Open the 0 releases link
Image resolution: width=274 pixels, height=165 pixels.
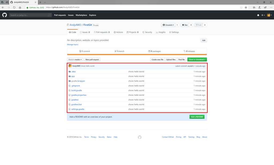[189, 51]
